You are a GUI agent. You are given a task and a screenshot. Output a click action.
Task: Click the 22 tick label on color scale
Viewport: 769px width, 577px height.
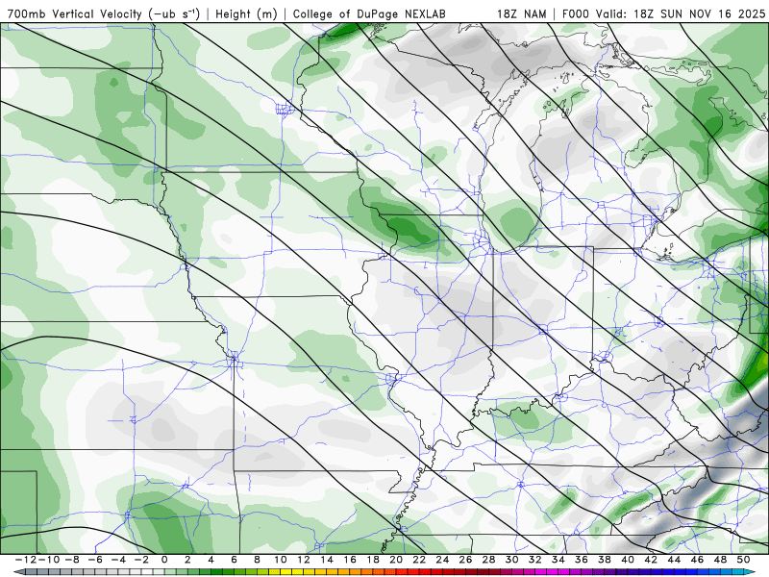point(419,560)
